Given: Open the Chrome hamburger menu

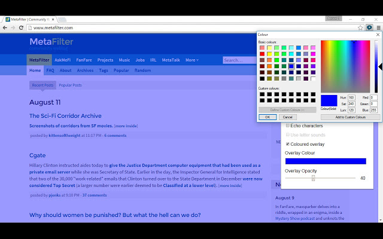Looking at the screenshot, I should [x=378, y=28].
